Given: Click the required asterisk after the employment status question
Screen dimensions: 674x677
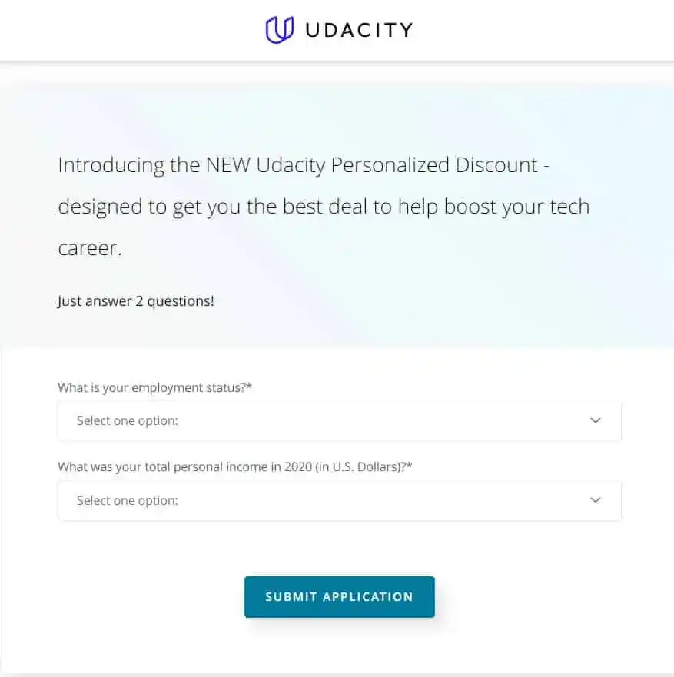Looking at the screenshot, I should pos(250,387).
